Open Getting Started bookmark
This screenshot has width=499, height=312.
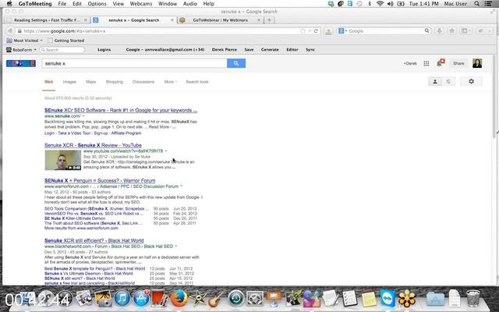[65, 41]
